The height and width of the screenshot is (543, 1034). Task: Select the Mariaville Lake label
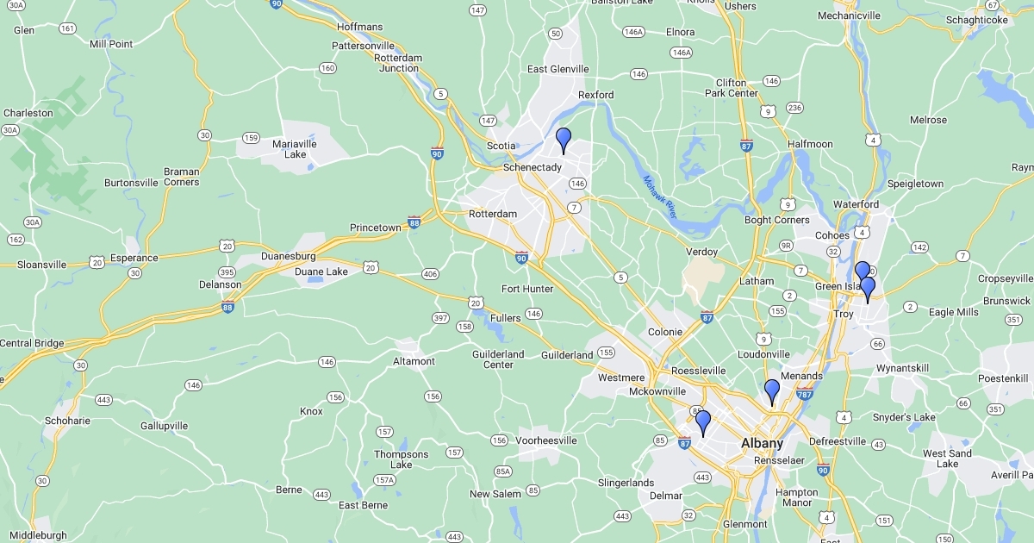(295, 149)
